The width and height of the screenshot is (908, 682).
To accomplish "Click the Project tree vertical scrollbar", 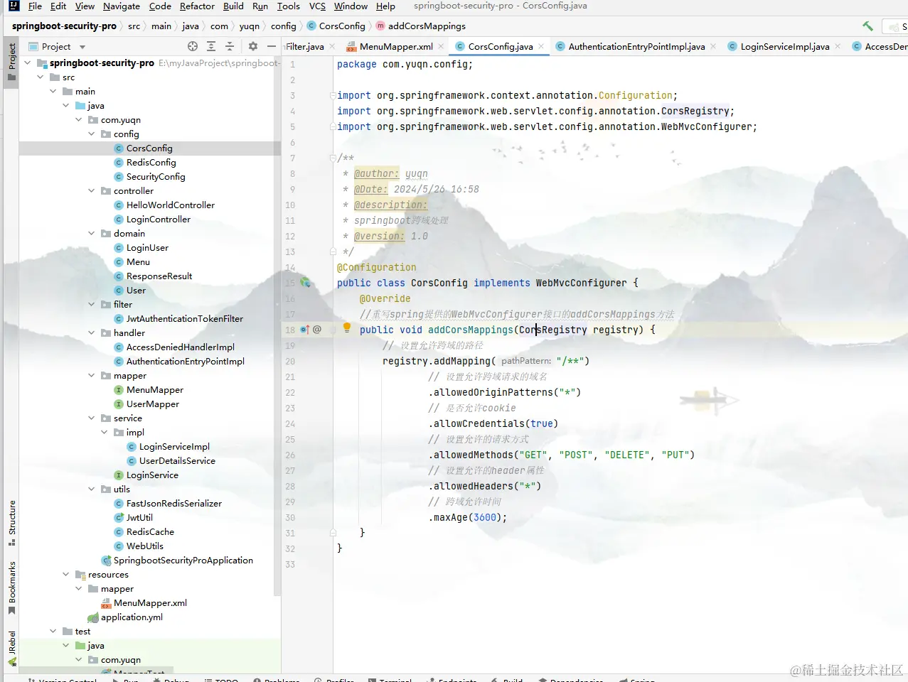I will (277, 320).
